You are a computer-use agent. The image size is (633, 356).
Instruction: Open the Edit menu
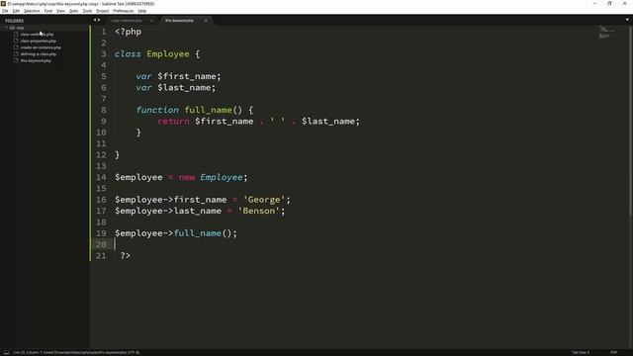[16, 11]
